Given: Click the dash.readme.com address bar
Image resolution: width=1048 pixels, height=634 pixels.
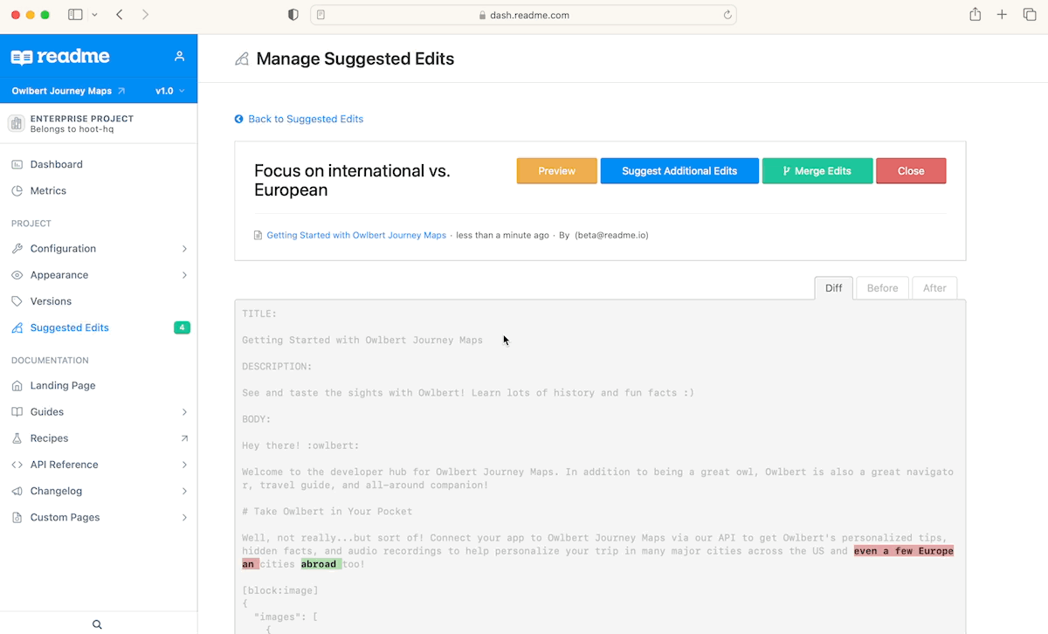Looking at the screenshot, I should (x=524, y=15).
